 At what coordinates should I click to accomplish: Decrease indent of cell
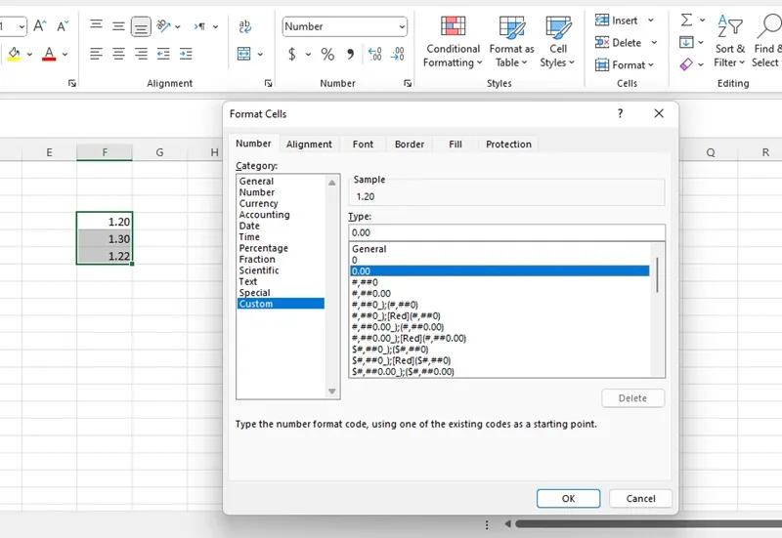click(x=163, y=54)
